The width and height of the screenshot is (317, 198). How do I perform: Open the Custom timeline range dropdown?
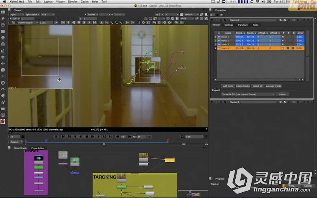pos(16,142)
